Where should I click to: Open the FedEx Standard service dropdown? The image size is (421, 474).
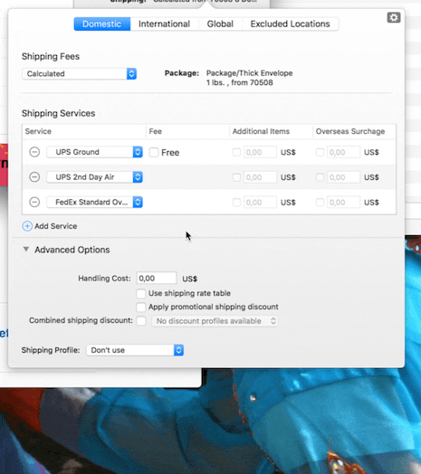coord(94,202)
